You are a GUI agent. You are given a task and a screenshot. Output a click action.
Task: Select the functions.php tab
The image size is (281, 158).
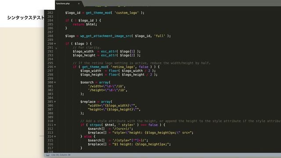coord(68,4)
